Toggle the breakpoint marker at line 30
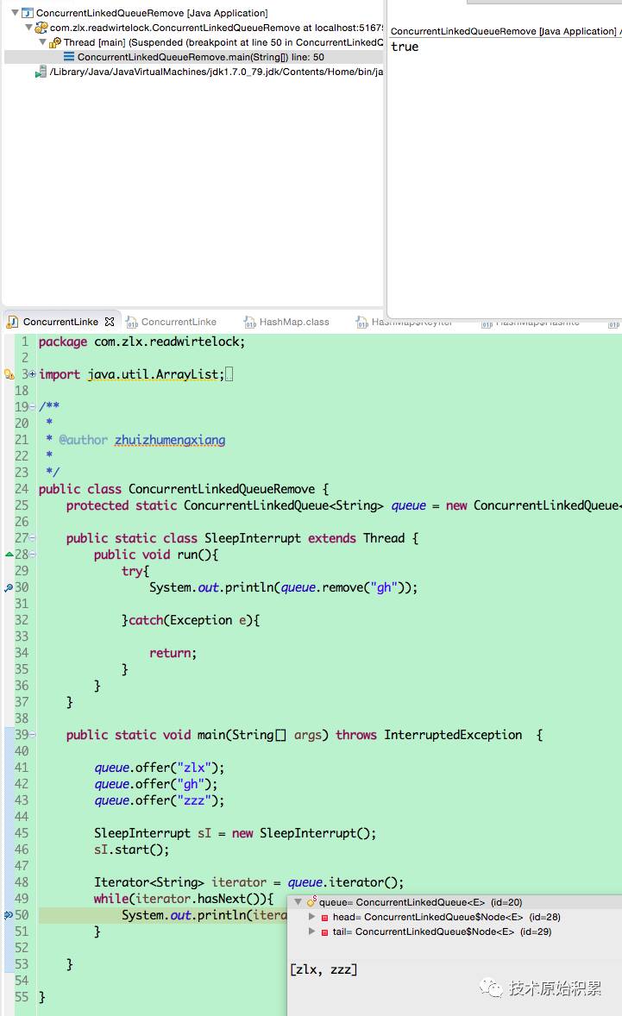This screenshot has height=1016, width=622. [9, 587]
